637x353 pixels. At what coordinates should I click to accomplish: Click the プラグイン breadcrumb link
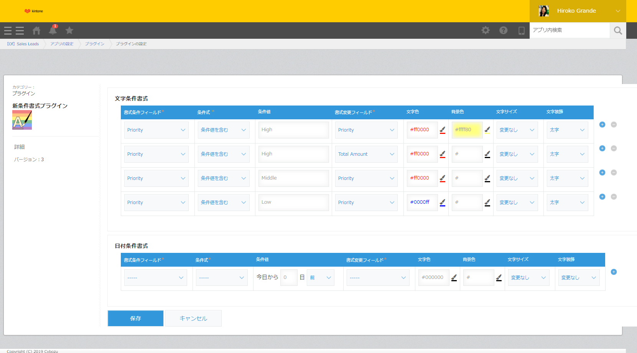[x=94, y=44]
